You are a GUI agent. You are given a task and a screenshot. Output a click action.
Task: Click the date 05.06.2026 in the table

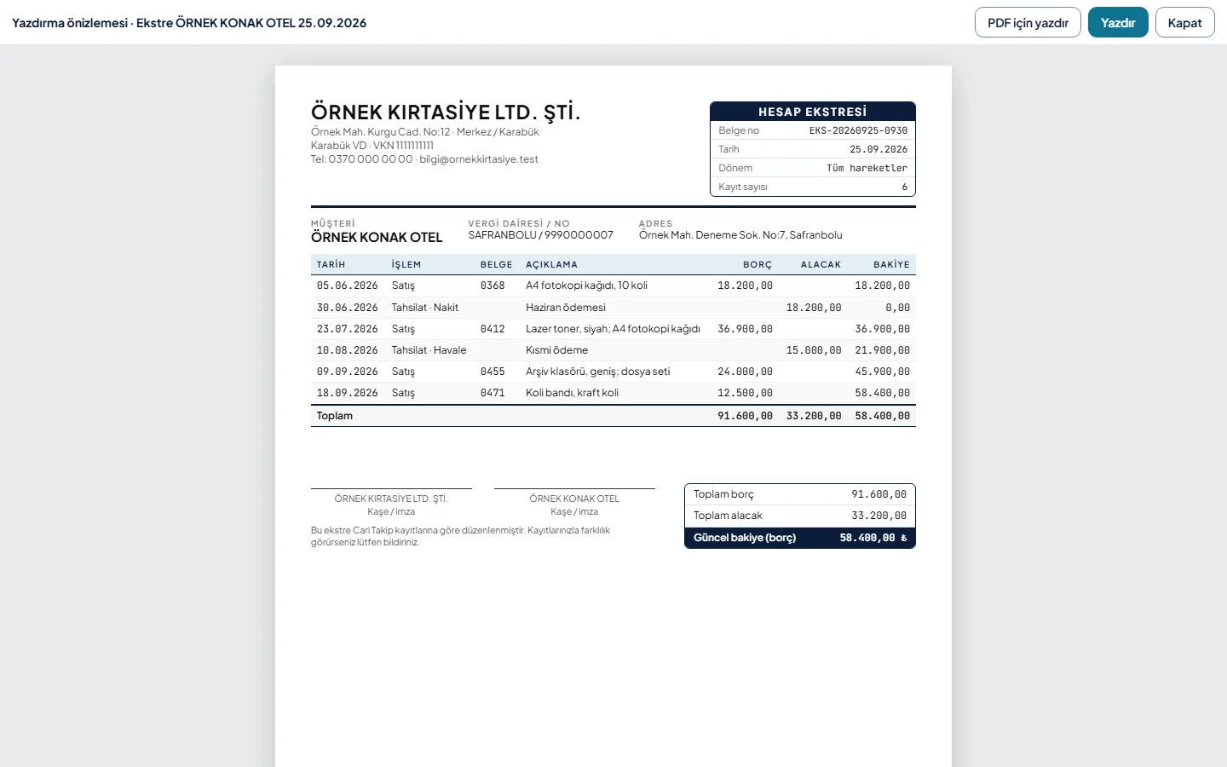tap(347, 285)
